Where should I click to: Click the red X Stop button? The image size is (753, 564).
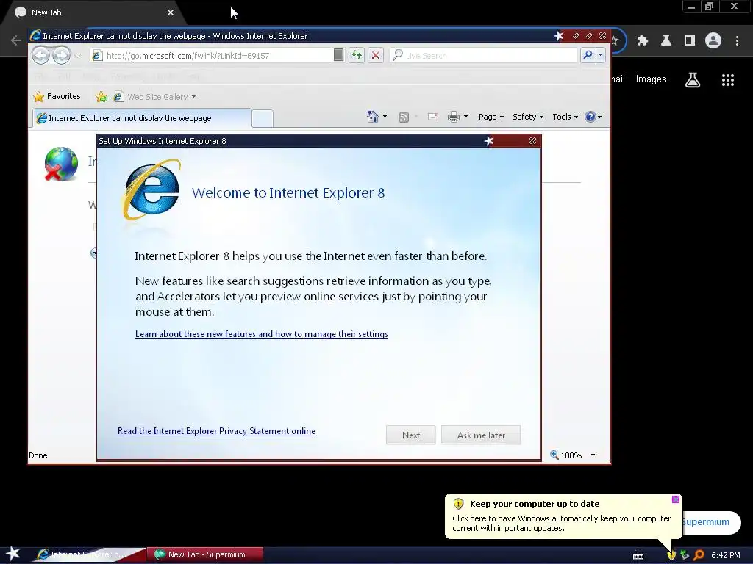pyautogui.click(x=376, y=55)
